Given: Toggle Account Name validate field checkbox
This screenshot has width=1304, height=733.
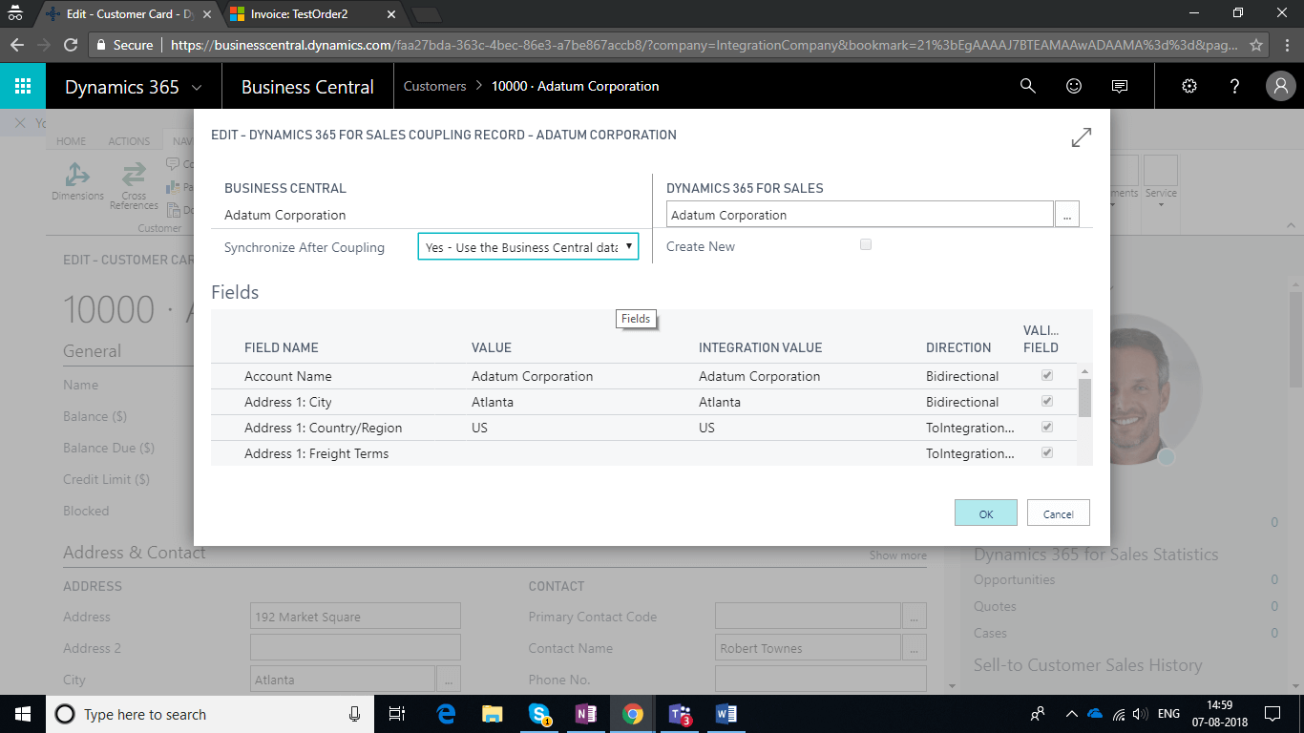Looking at the screenshot, I should (1047, 376).
